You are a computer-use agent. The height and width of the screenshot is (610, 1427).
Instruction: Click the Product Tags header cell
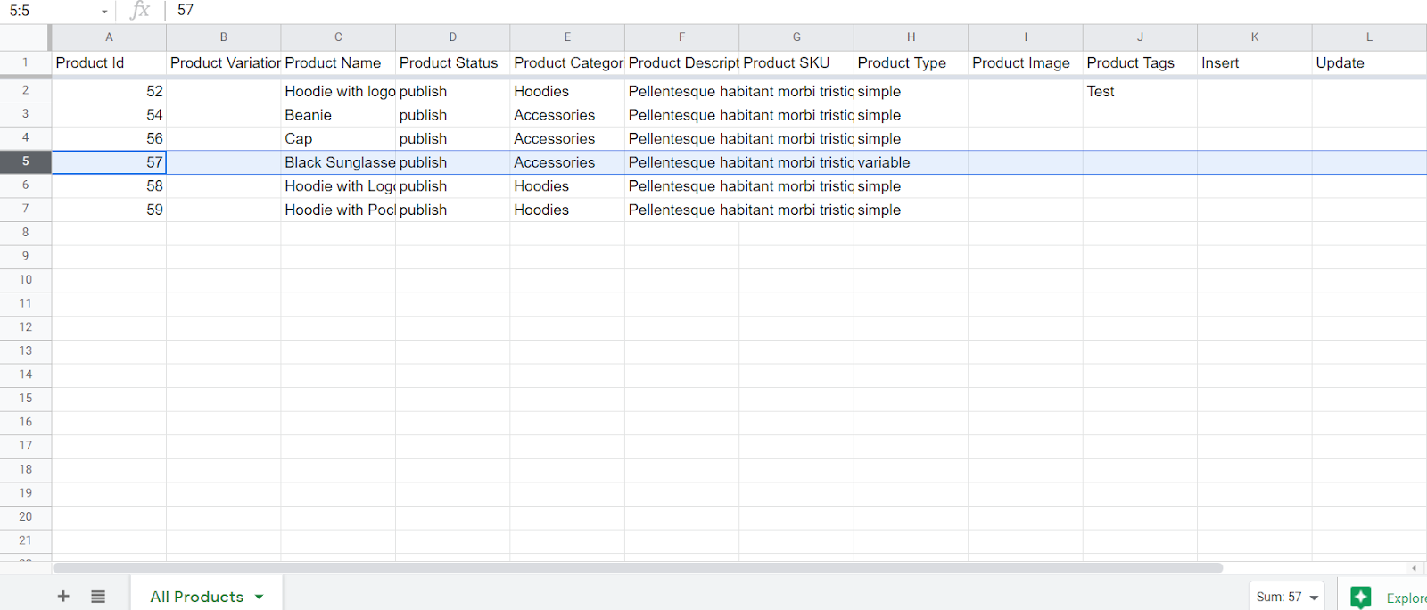(1141, 62)
